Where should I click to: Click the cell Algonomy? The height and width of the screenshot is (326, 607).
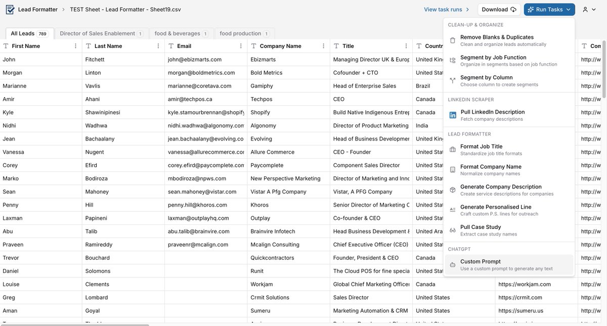click(288, 125)
